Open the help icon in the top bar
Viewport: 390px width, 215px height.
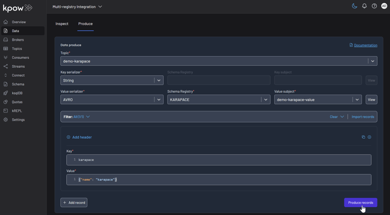[x=374, y=6]
